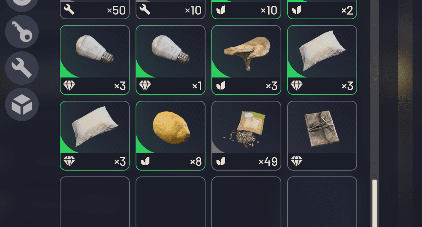Select the tied leather notebook item
Image resolution: width=422 pixels, height=227 pixels.
pos(322,136)
